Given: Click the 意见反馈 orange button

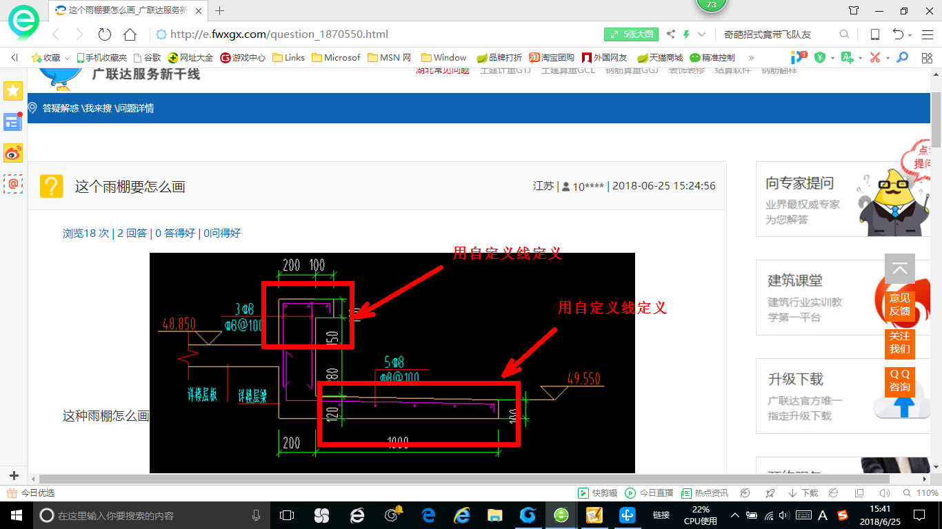Looking at the screenshot, I should 899,305.
